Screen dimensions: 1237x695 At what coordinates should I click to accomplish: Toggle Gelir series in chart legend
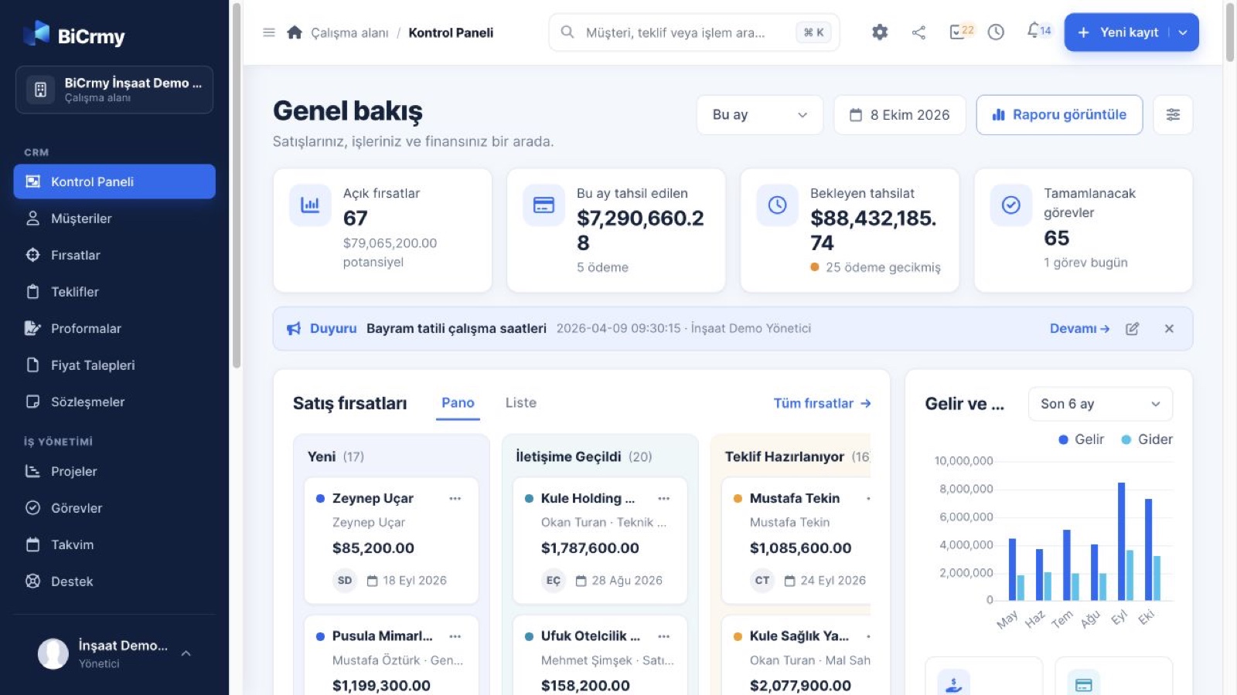pyautogui.click(x=1081, y=439)
